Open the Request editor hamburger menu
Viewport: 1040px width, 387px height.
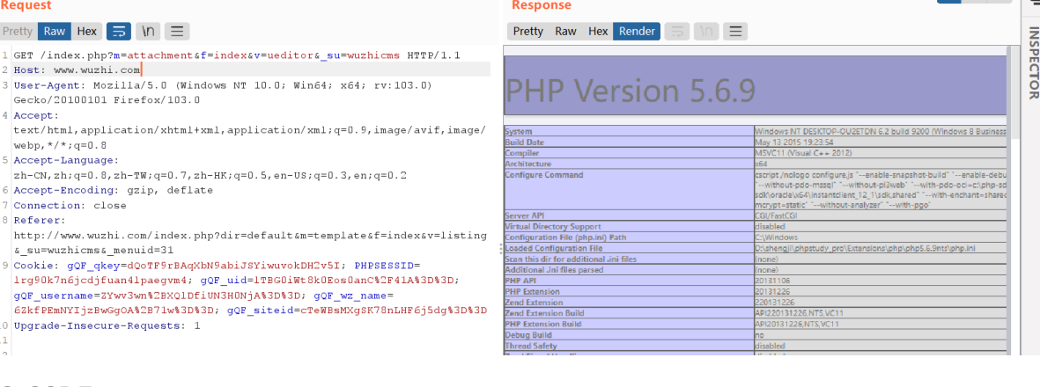177,32
